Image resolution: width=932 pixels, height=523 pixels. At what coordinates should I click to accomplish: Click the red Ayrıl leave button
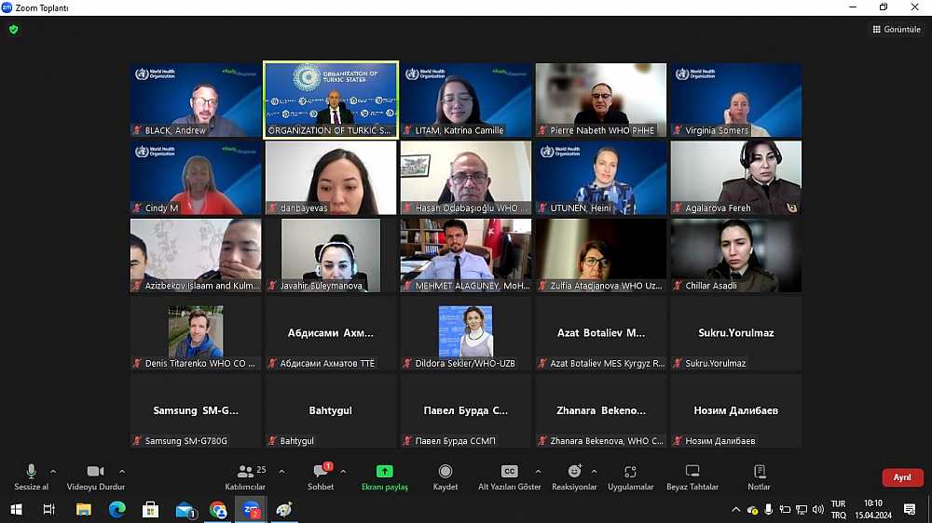pyautogui.click(x=901, y=477)
